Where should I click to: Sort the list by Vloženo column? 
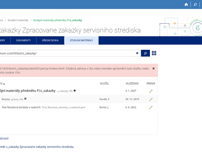pos(132,84)
